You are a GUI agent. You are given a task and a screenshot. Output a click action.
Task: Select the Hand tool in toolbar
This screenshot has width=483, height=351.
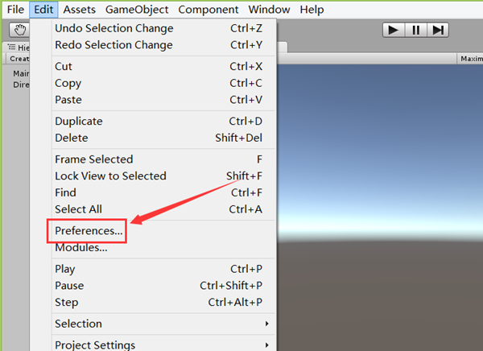[19, 30]
